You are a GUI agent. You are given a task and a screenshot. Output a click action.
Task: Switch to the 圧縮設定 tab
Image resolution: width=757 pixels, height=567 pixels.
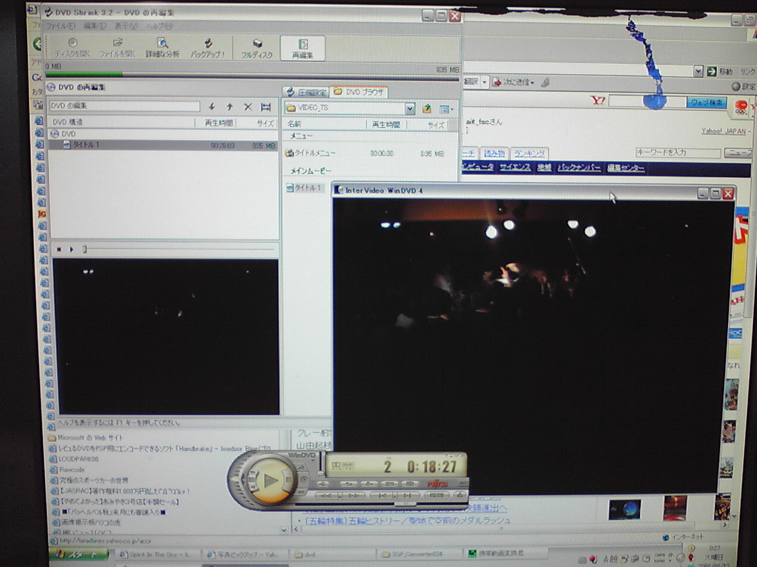point(306,92)
